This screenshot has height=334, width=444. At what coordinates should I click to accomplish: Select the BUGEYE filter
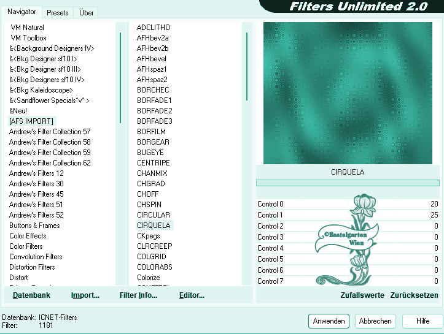[x=150, y=153]
